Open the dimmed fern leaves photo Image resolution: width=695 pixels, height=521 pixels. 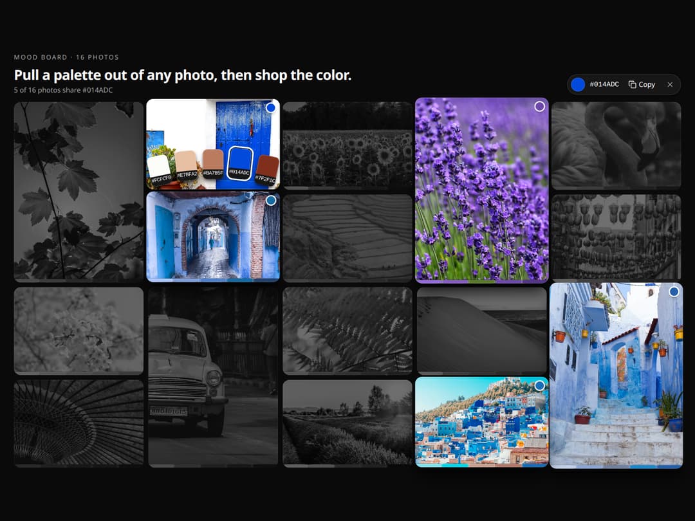point(347,331)
